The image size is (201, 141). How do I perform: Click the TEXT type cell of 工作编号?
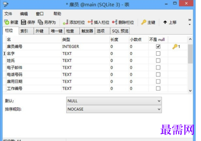pyautogui.click(x=85, y=89)
